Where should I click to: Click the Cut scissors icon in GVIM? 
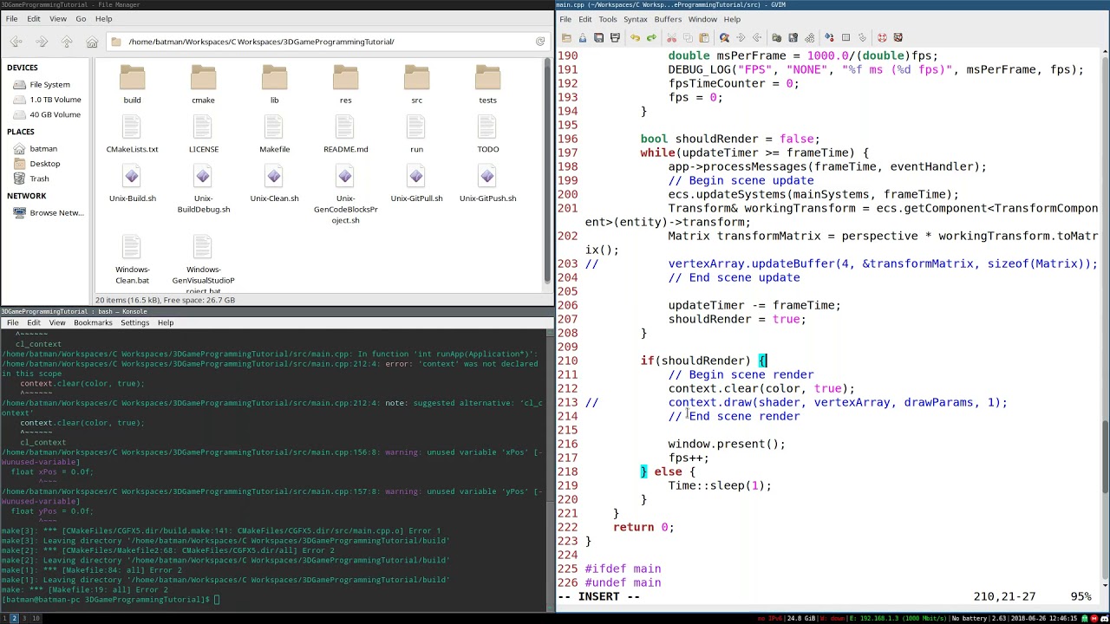pos(671,37)
